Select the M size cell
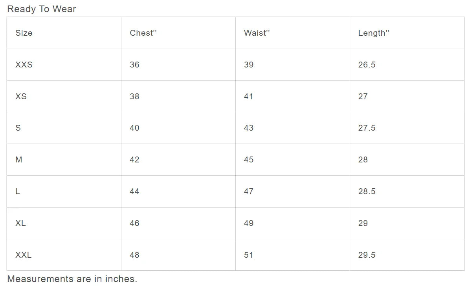The image size is (466, 286). (19, 160)
